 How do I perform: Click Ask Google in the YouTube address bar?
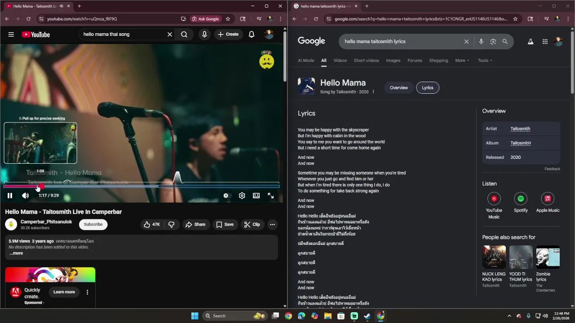[206, 19]
